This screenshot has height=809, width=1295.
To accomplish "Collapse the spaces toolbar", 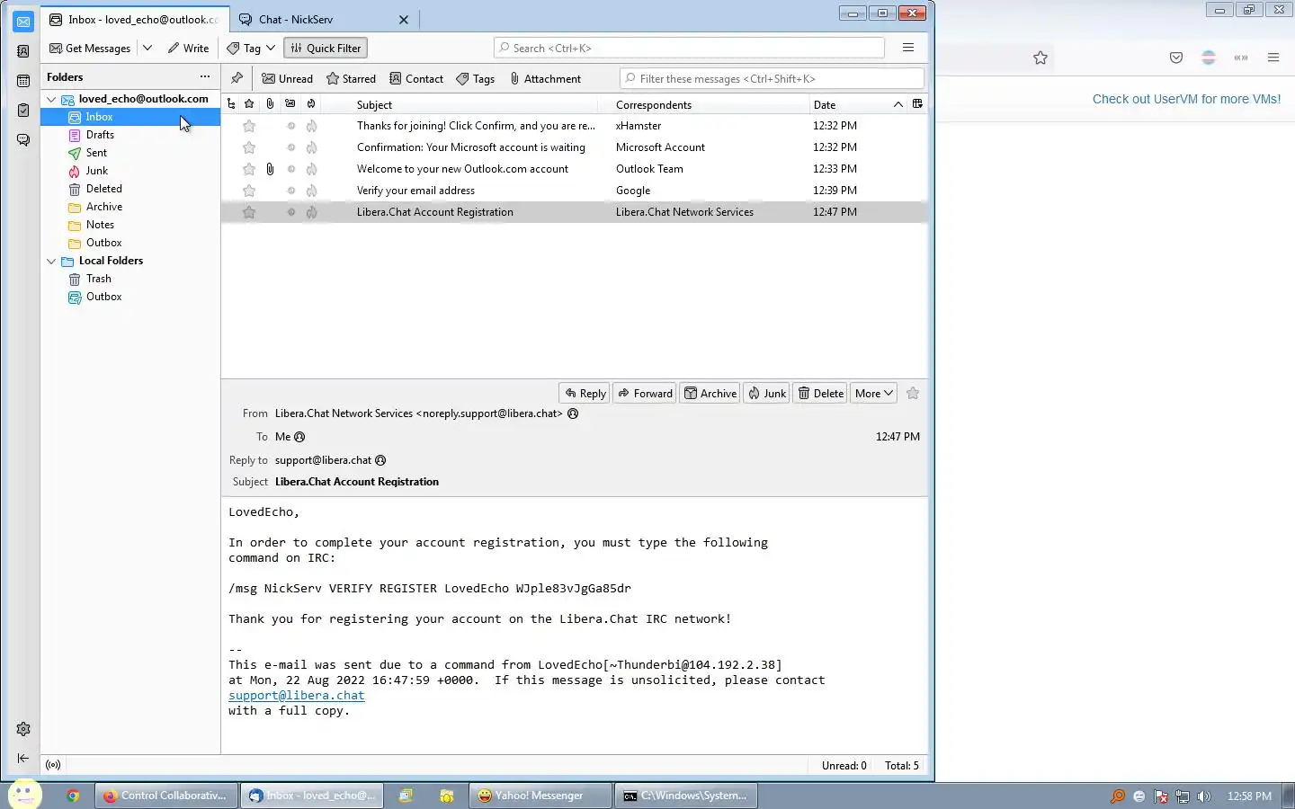I will click(x=23, y=759).
